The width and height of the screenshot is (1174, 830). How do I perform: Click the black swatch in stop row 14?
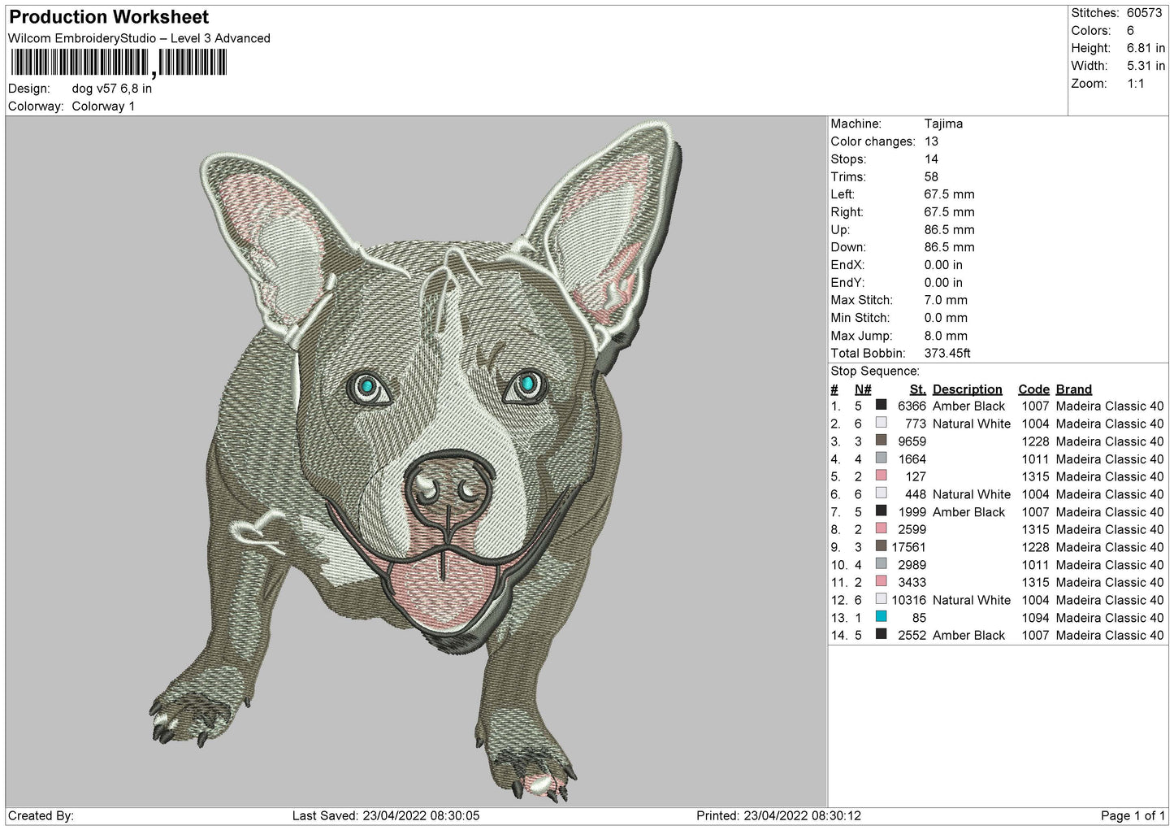(881, 634)
